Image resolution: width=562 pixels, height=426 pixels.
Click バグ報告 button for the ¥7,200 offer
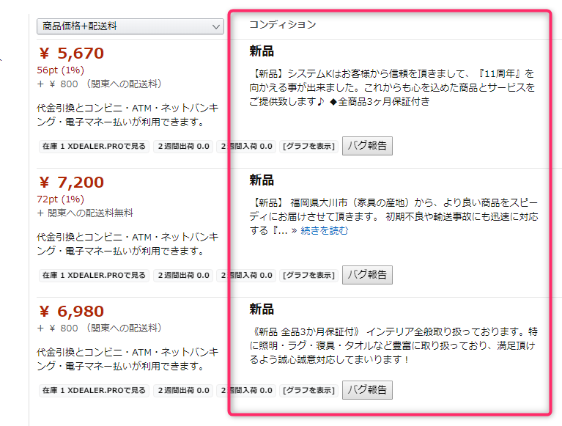pyautogui.click(x=367, y=275)
